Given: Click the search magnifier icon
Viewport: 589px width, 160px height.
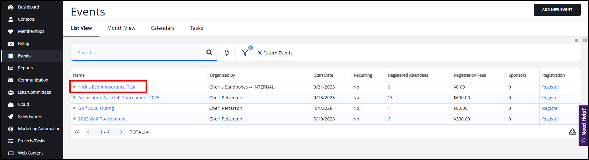Looking at the screenshot, I should 209,52.
